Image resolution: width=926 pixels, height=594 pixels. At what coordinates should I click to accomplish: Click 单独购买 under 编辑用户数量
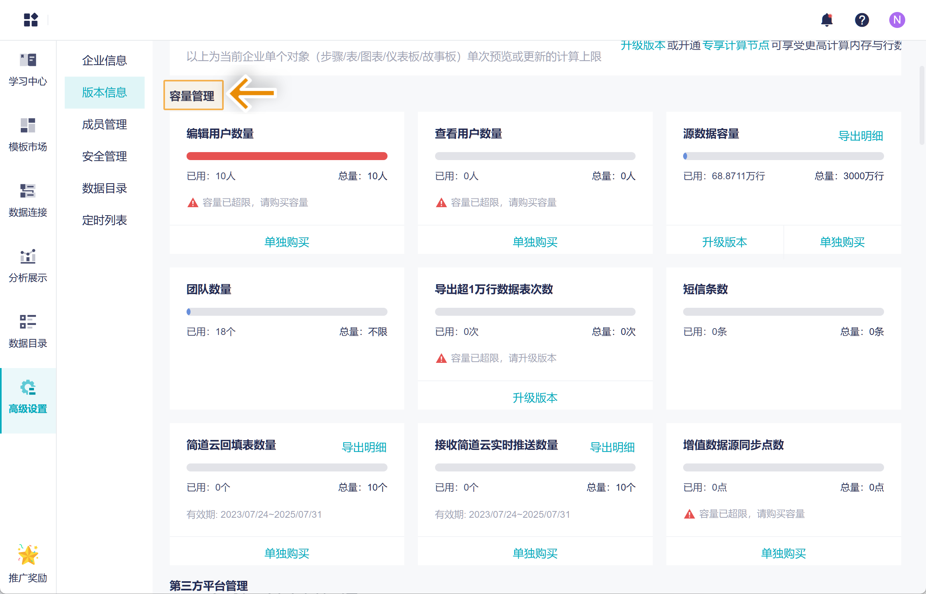coord(287,242)
